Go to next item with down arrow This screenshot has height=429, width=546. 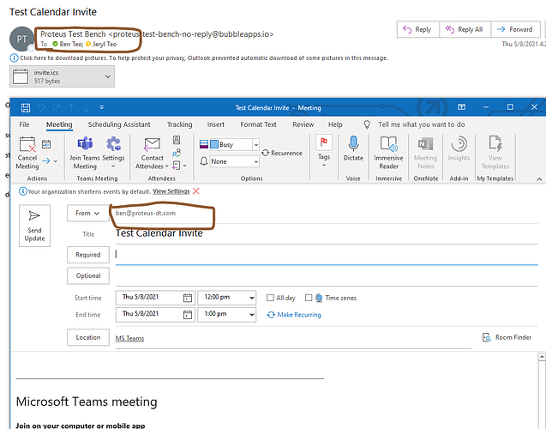tap(87, 108)
